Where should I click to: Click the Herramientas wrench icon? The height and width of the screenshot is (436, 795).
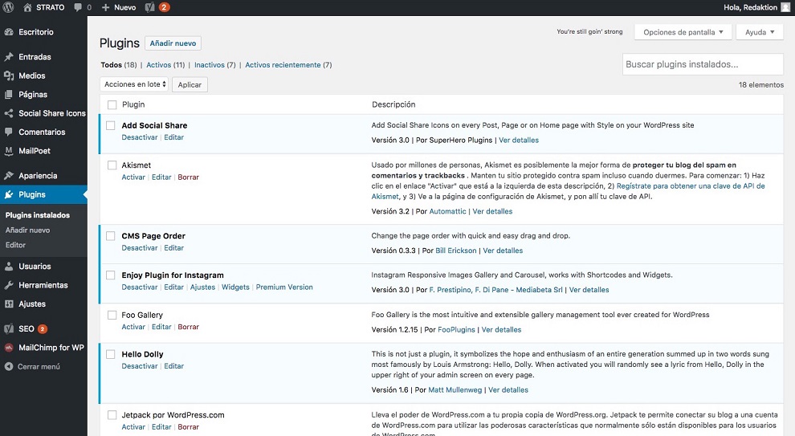(9, 285)
